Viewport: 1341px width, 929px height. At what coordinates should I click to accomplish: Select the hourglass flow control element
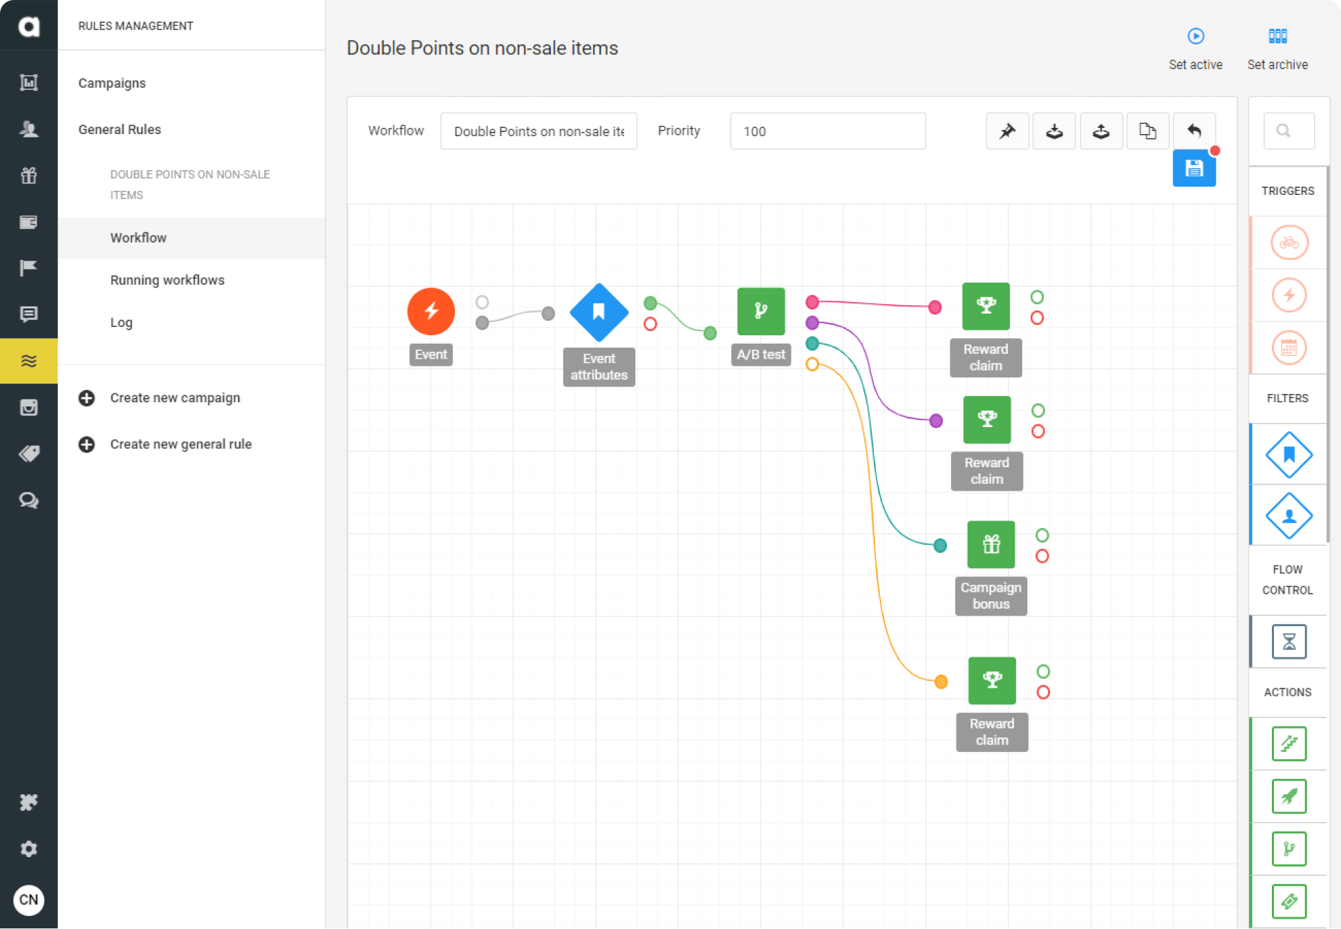[x=1288, y=641]
